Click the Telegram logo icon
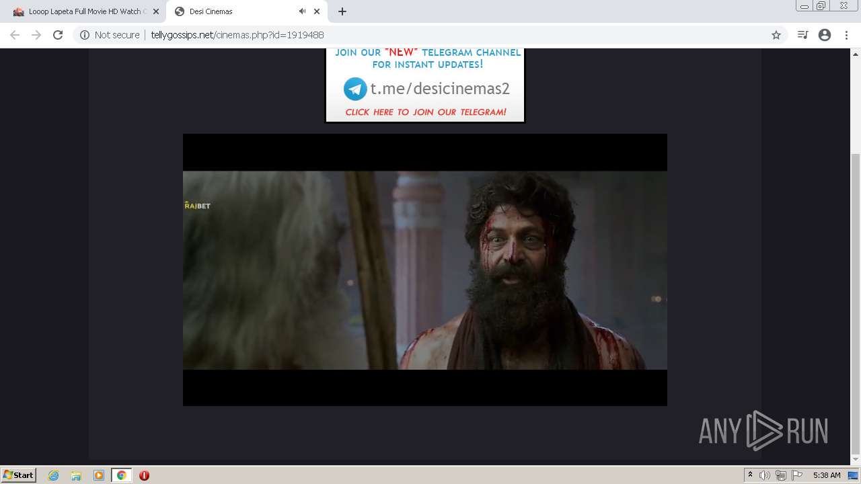This screenshot has height=484, width=861. [x=355, y=89]
